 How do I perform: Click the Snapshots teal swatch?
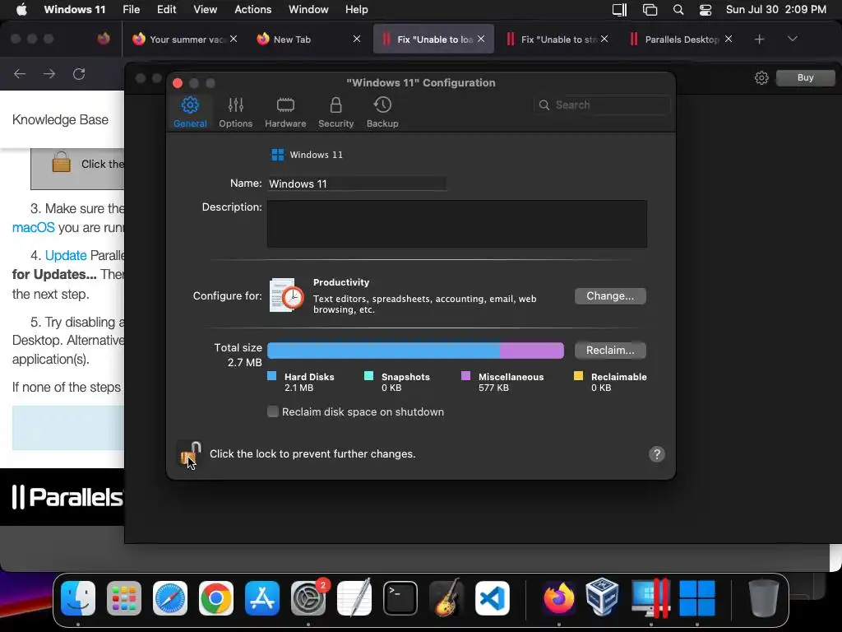click(368, 376)
